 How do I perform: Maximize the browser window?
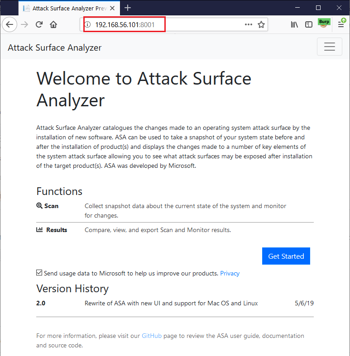(318, 8)
